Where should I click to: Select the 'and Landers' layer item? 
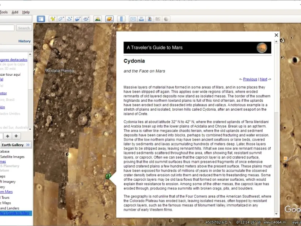point(10,208)
